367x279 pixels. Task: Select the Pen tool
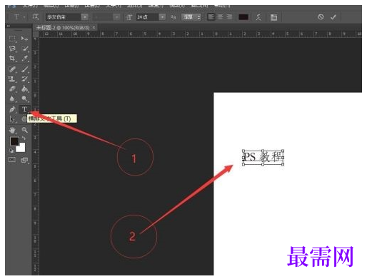pos(12,110)
